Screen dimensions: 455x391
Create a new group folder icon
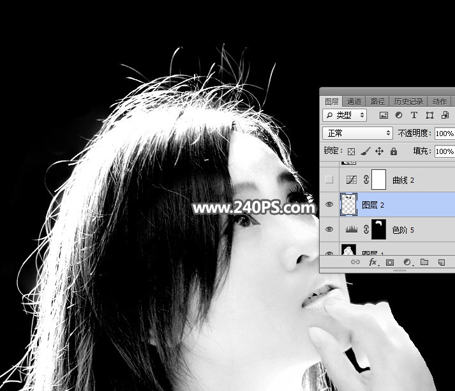click(x=424, y=262)
